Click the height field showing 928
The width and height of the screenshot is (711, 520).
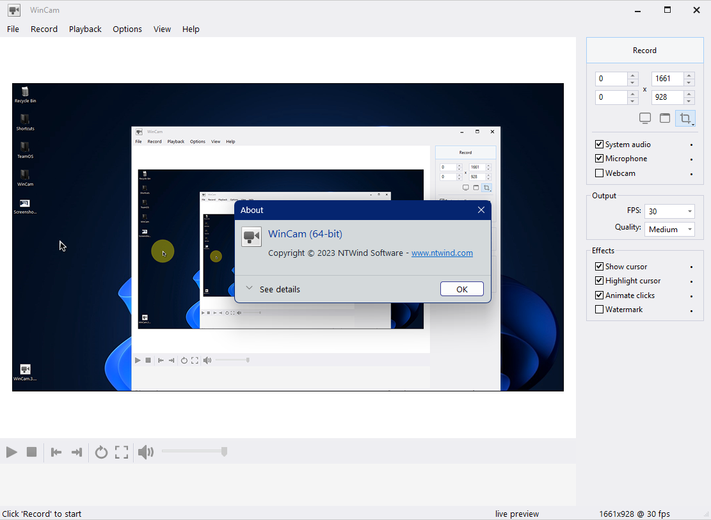pyautogui.click(x=667, y=97)
